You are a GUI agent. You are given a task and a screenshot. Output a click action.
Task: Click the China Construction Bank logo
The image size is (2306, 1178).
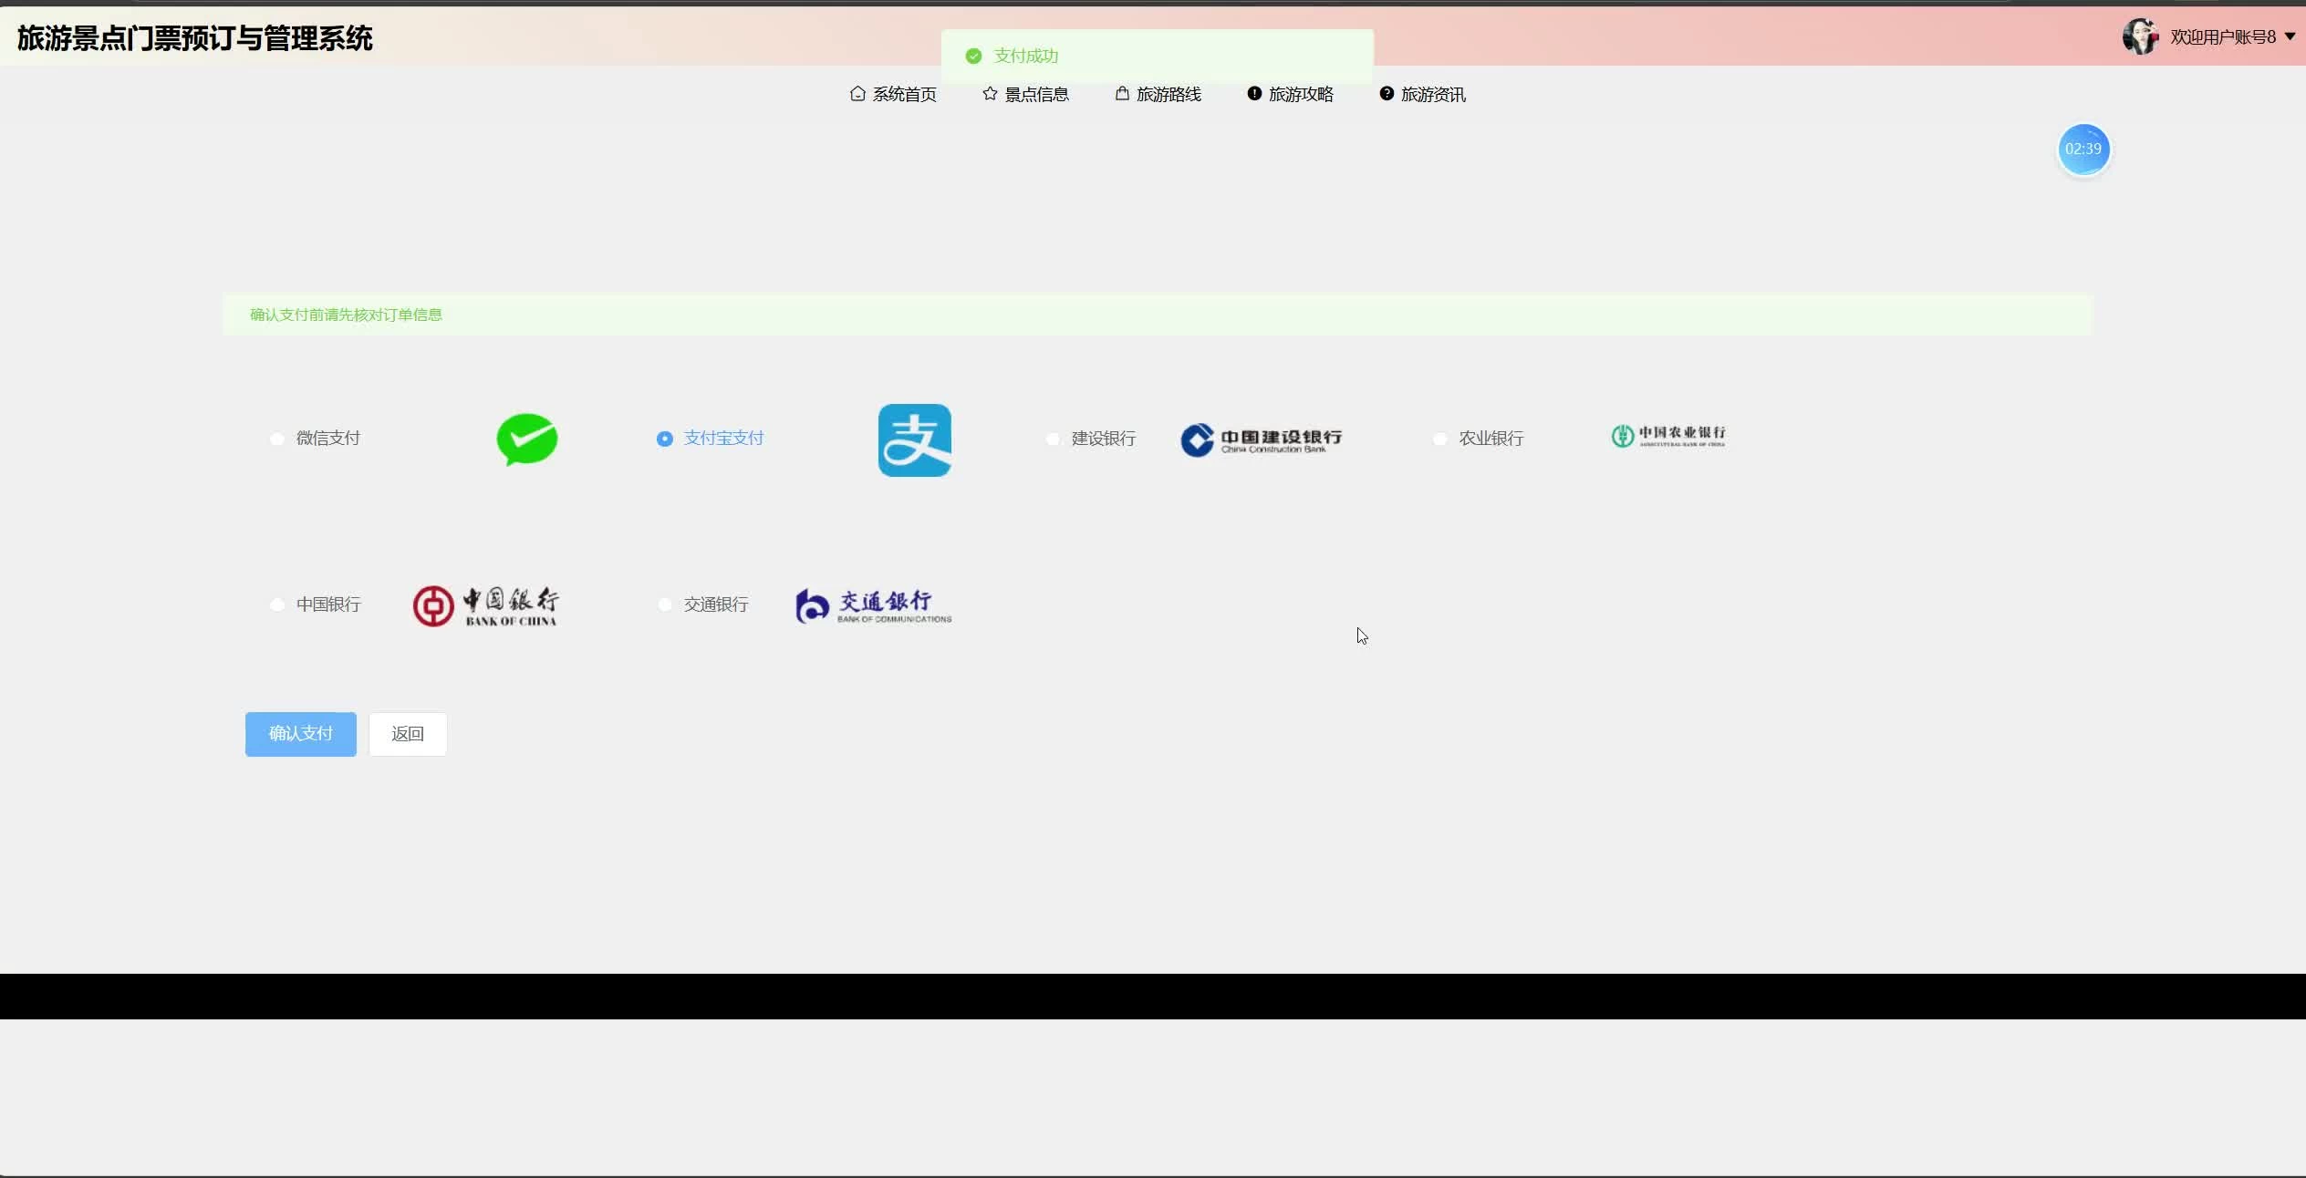(1261, 440)
